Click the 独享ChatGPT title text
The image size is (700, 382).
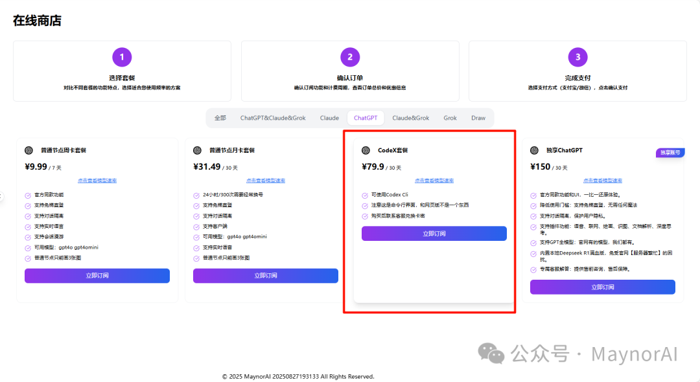[x=565, y=150]
